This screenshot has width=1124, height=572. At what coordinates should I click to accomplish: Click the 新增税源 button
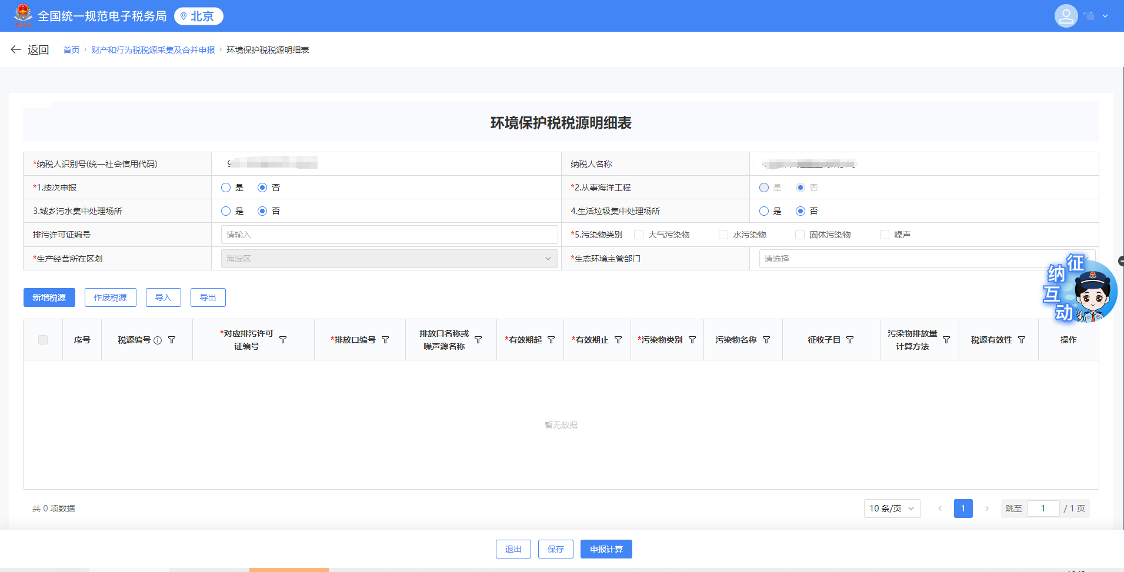coord(49,297)
